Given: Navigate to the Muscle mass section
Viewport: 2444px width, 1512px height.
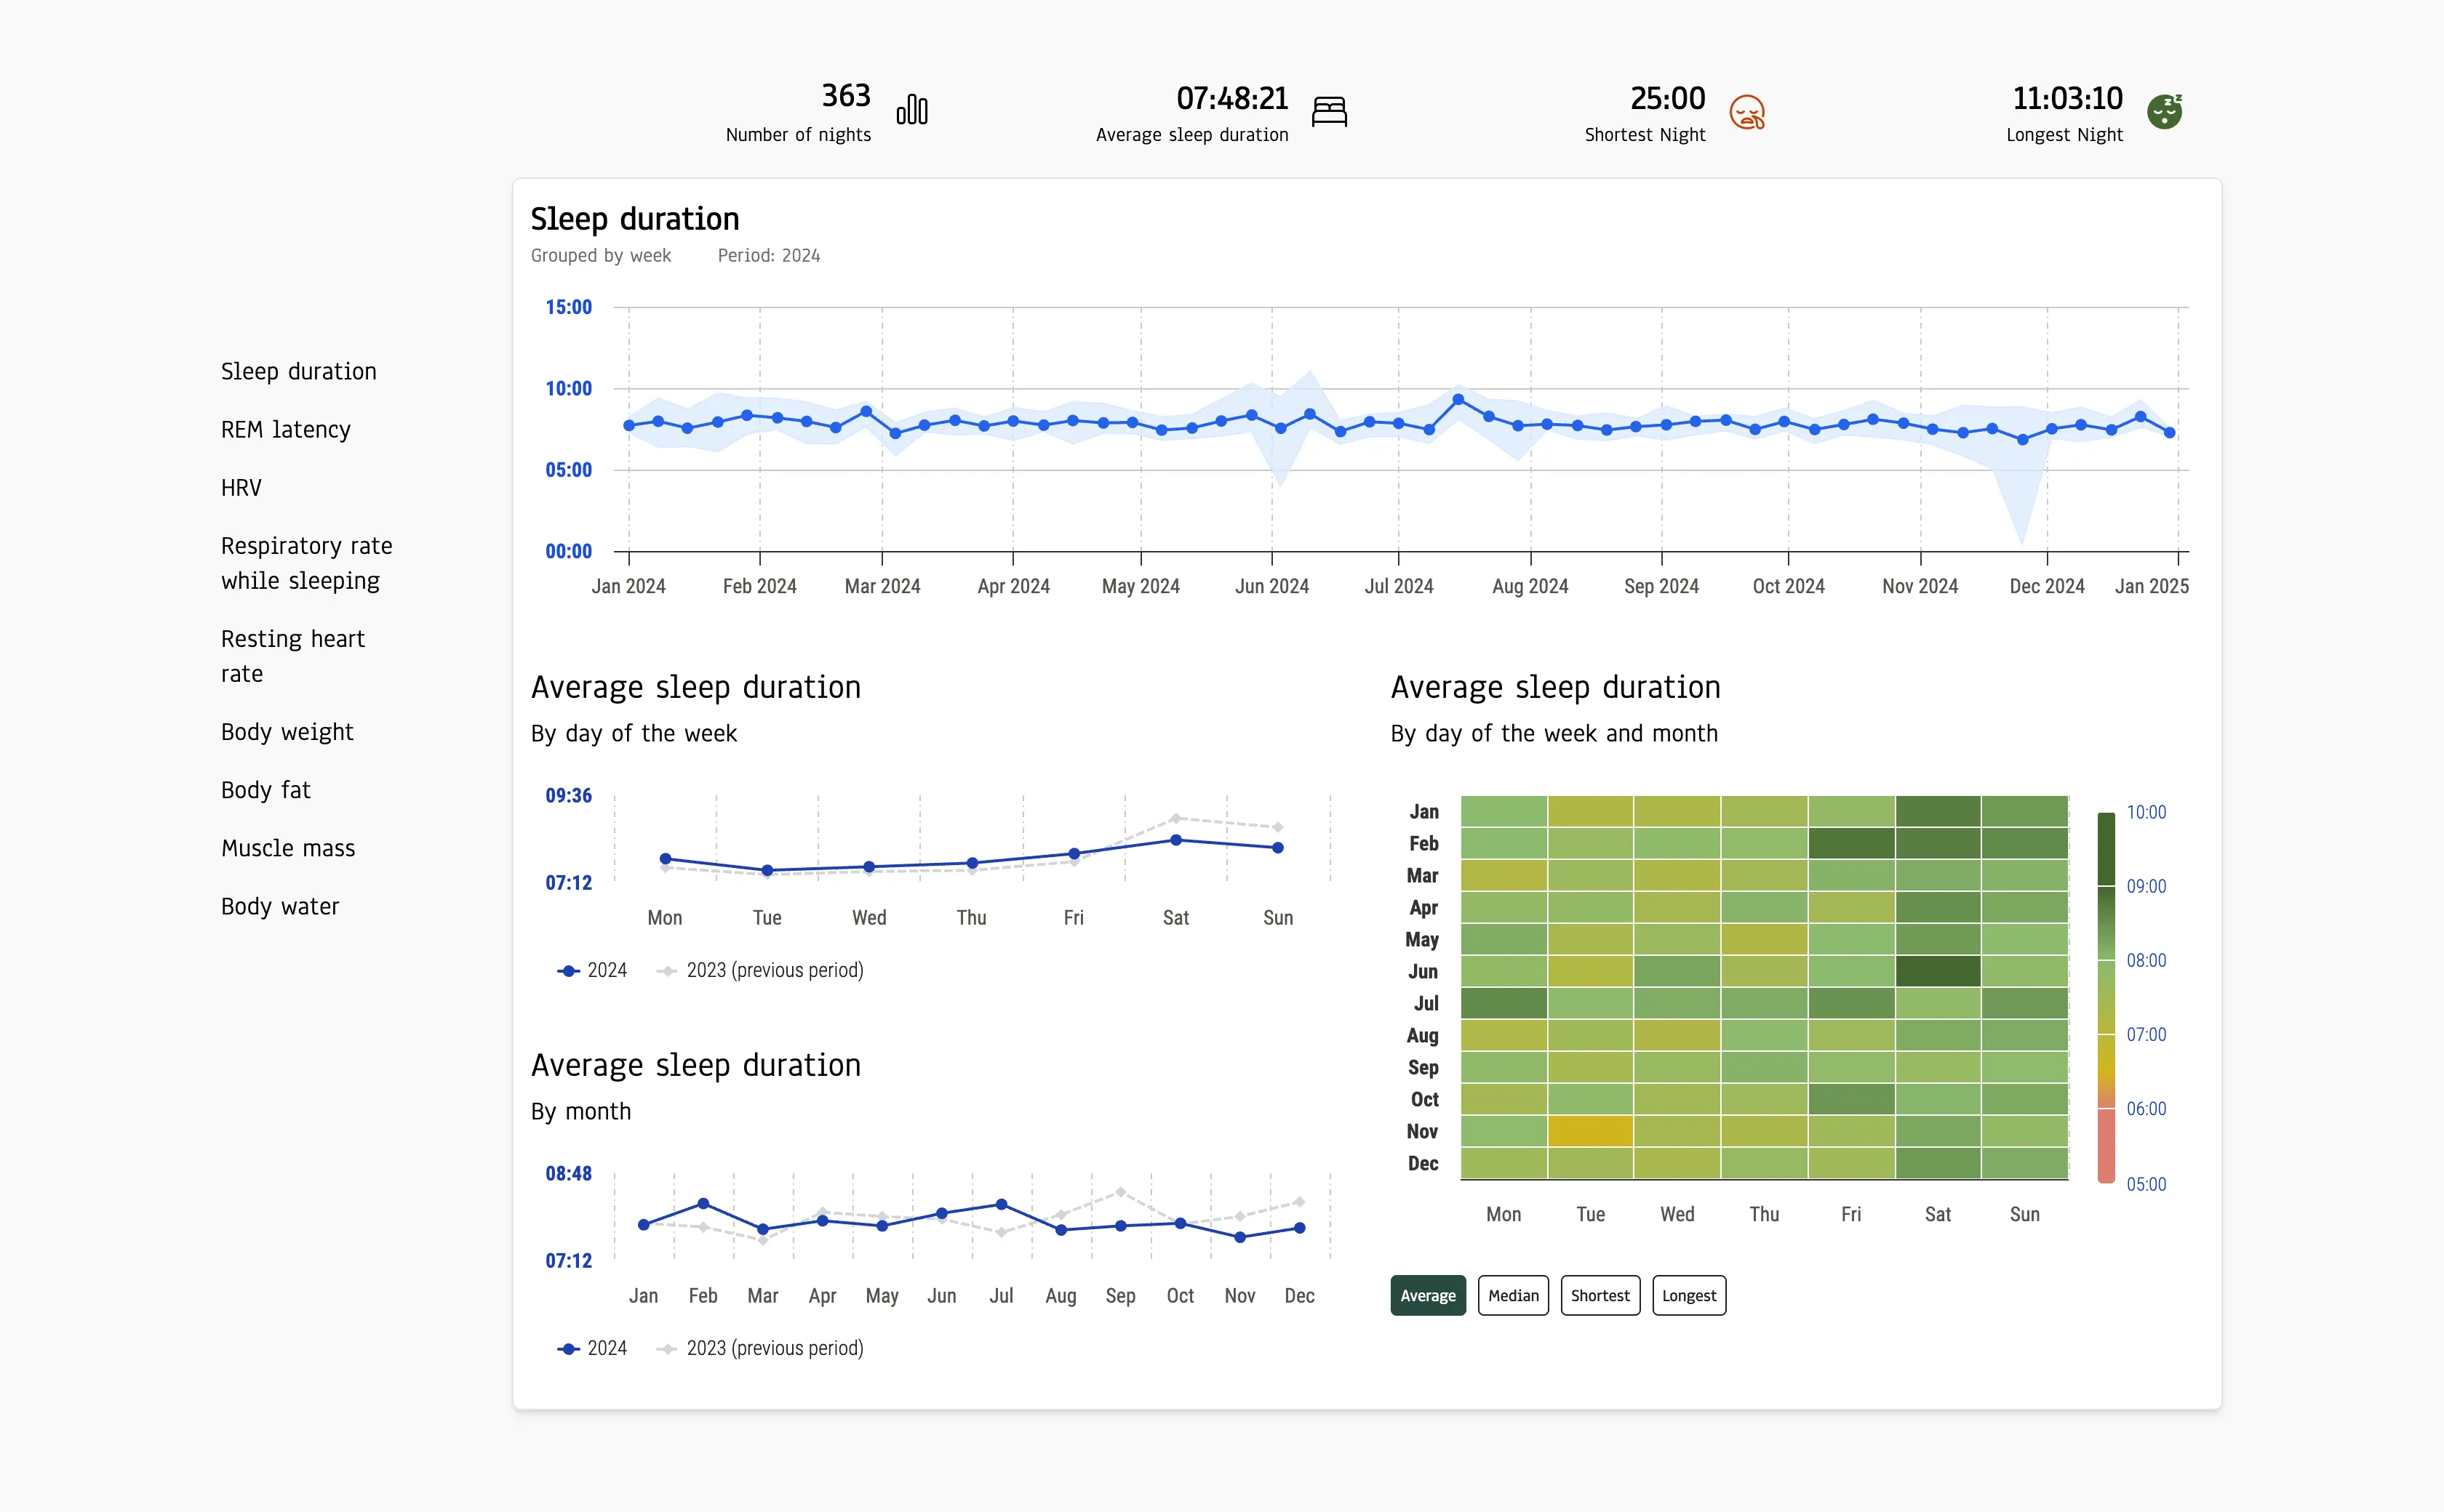Looking at the screenshot, I should [288, 848].
